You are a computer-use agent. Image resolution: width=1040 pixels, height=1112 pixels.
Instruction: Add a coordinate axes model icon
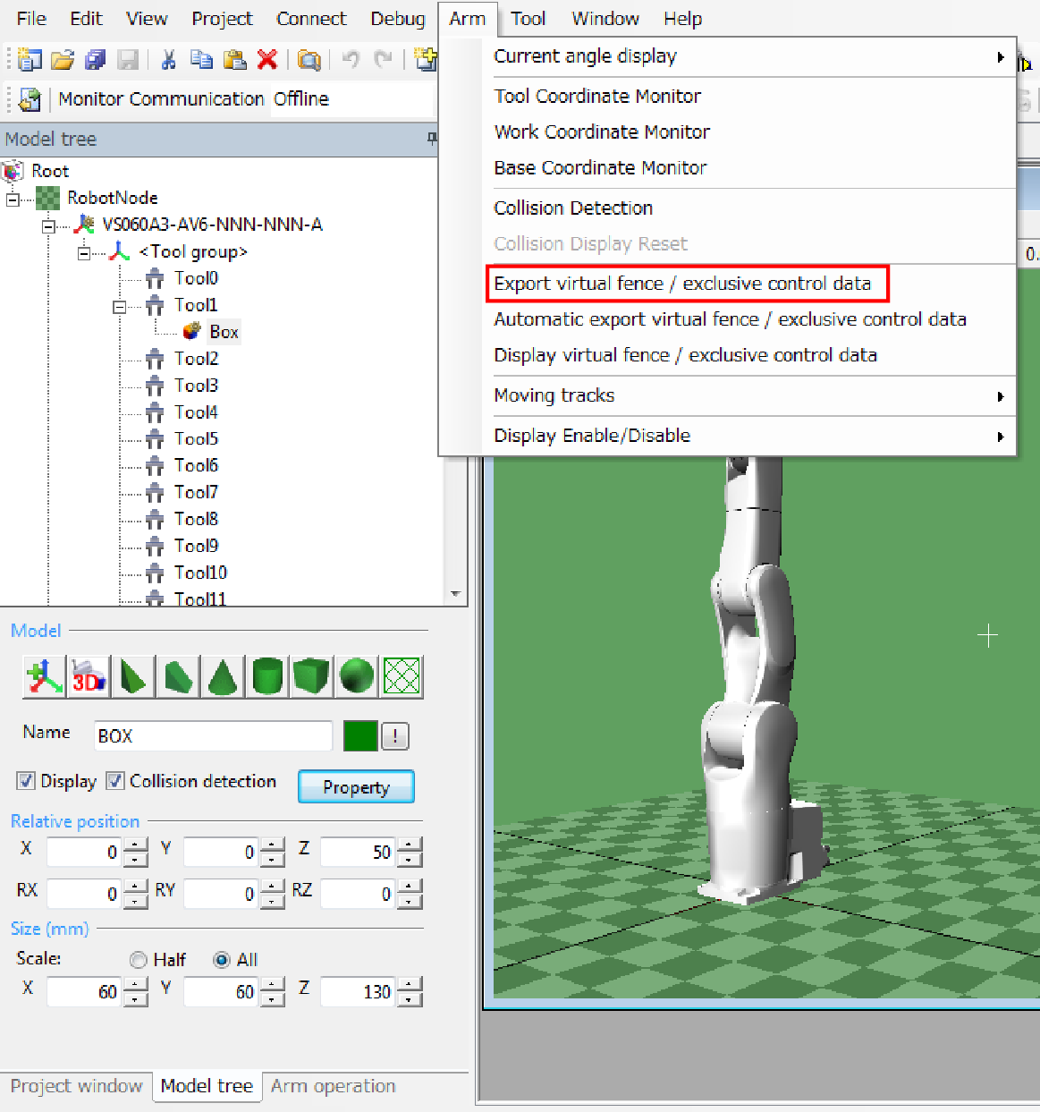click(44, 676)
